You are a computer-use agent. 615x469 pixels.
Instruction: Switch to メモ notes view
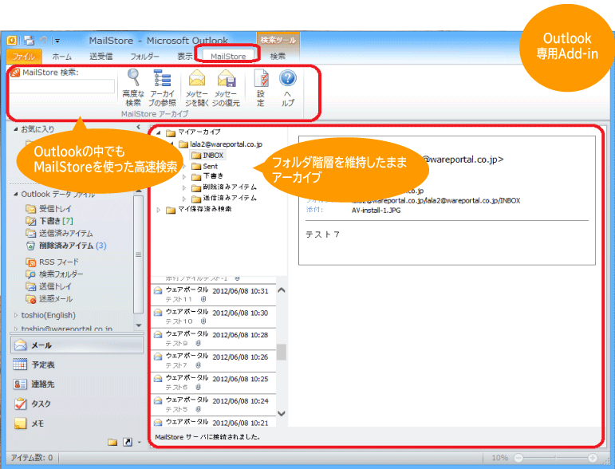tap(77, 423)
